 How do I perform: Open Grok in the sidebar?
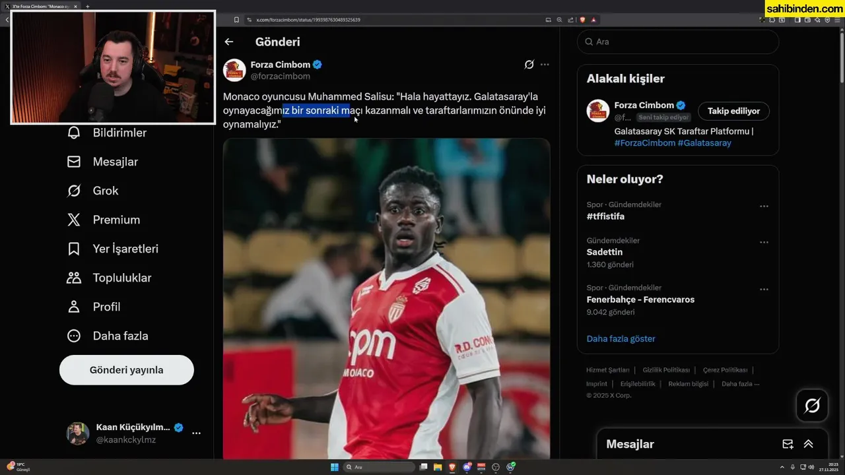pos(92,191)
